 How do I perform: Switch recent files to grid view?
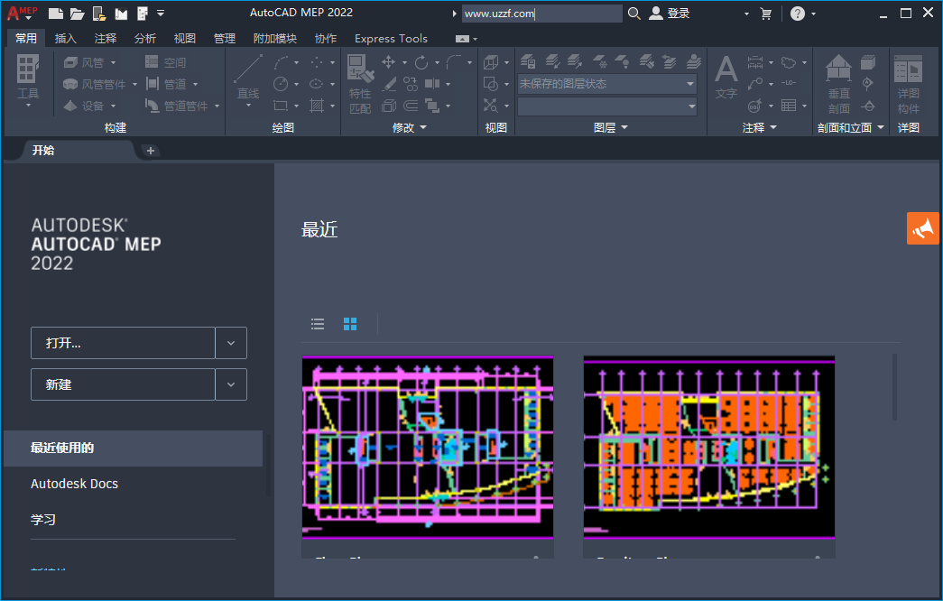tap(350, 324)
